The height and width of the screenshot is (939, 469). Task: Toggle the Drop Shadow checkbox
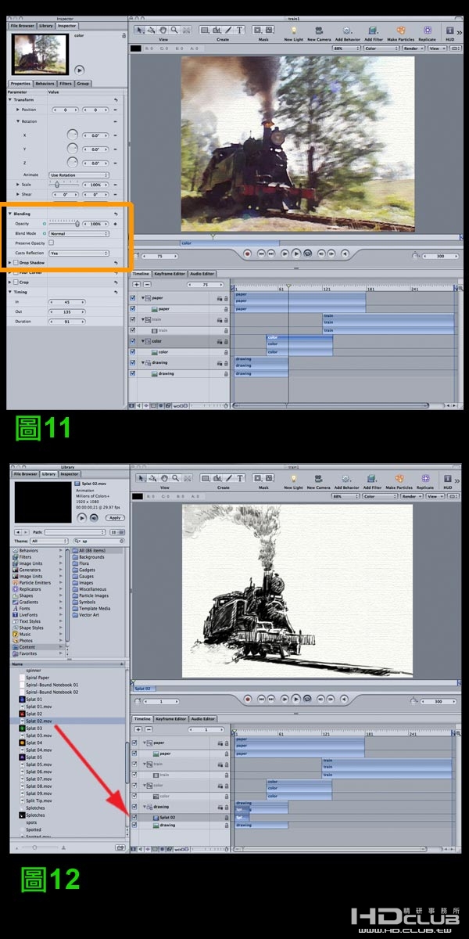16,263
